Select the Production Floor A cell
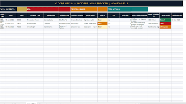 coord(35,20)
